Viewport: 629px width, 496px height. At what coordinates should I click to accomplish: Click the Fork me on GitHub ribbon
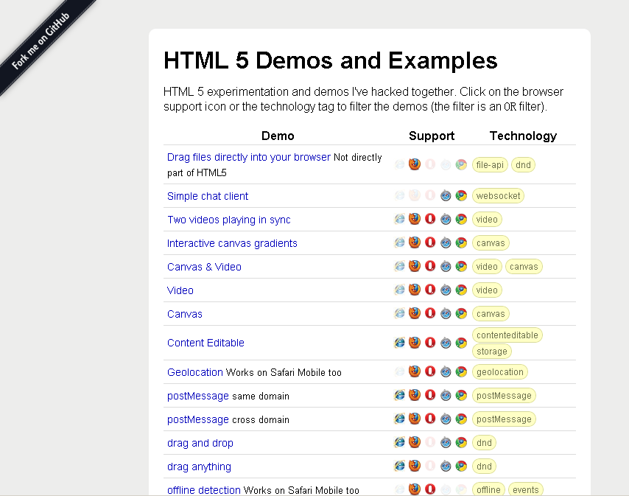[x=40, y=42]
